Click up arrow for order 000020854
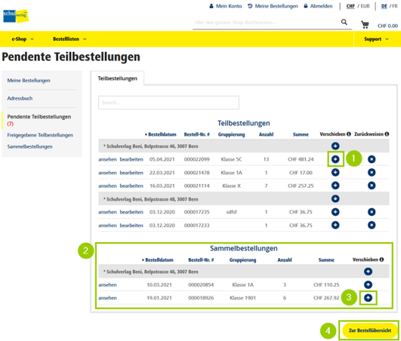Image resolution: width=401 pixels, height=341 pixels. click(368, 284)
